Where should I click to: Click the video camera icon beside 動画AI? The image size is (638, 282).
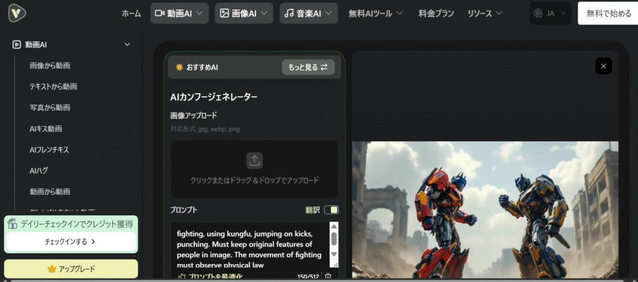click(x=159, y=14)
